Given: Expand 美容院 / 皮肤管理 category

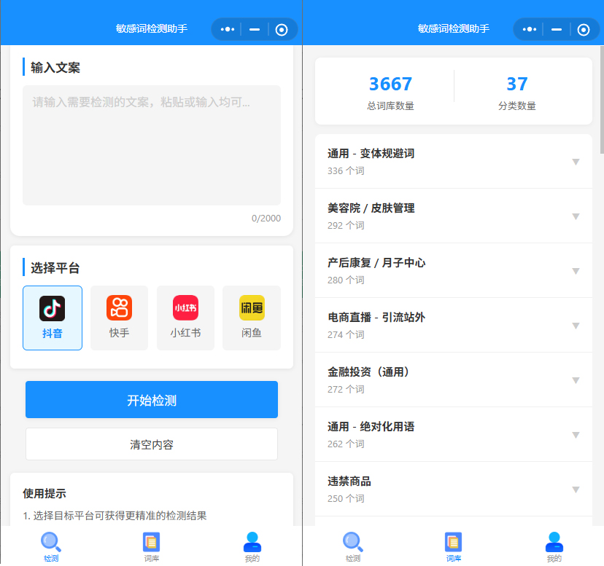Looking at the screenshot, I should [454, 216].
